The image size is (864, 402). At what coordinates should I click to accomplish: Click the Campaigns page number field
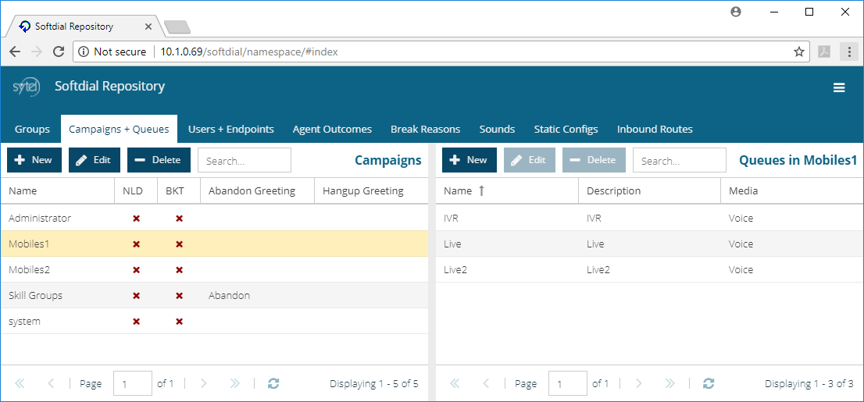pyautogui.click(x=133, y=383)
